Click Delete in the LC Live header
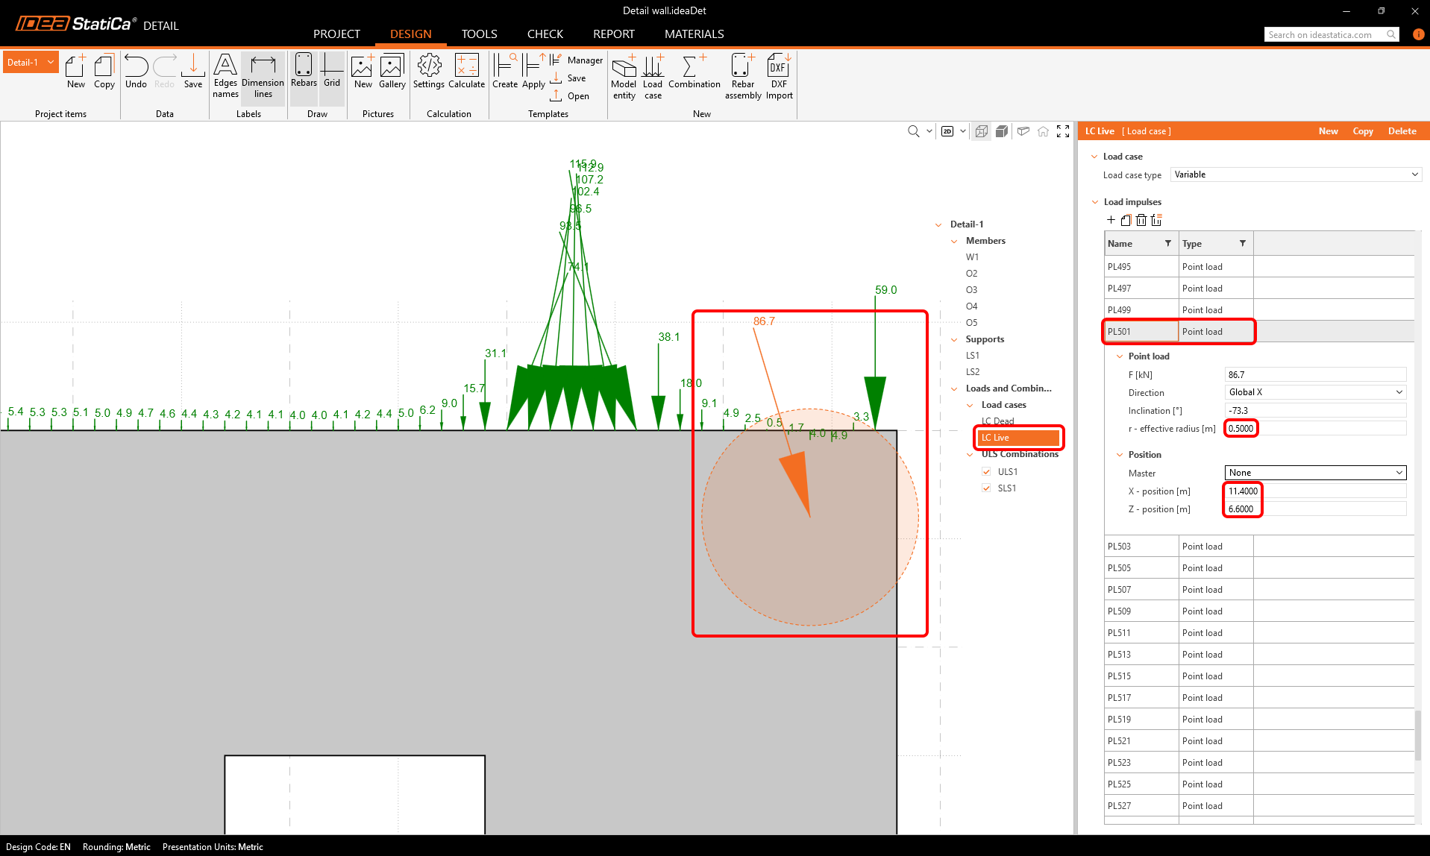1430x856 pixels. coord(1402,131)
